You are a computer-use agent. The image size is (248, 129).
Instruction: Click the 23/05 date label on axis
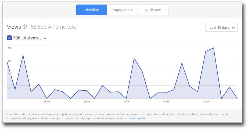[47, 102]
